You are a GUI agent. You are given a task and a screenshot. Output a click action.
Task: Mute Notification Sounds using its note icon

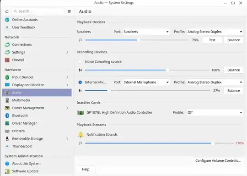[x=81, y=143]
